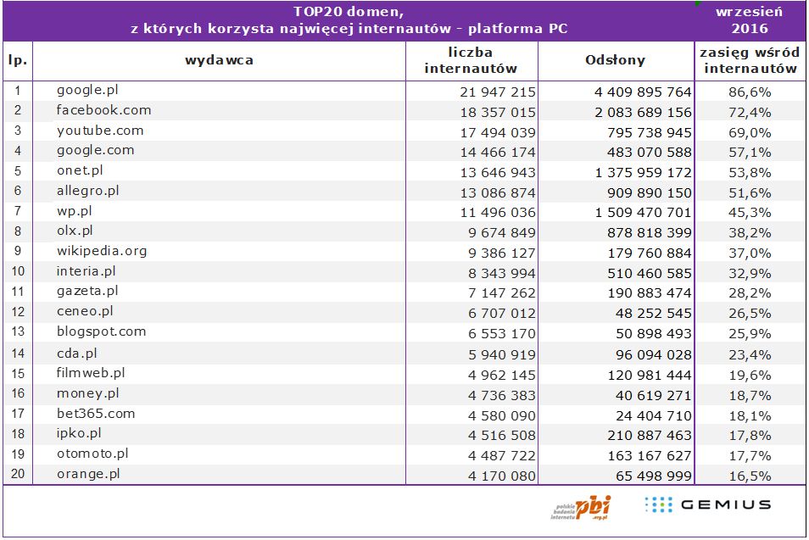Click the PBI logo
Viewport: 809px width, 540px height.
coord(581,508)
